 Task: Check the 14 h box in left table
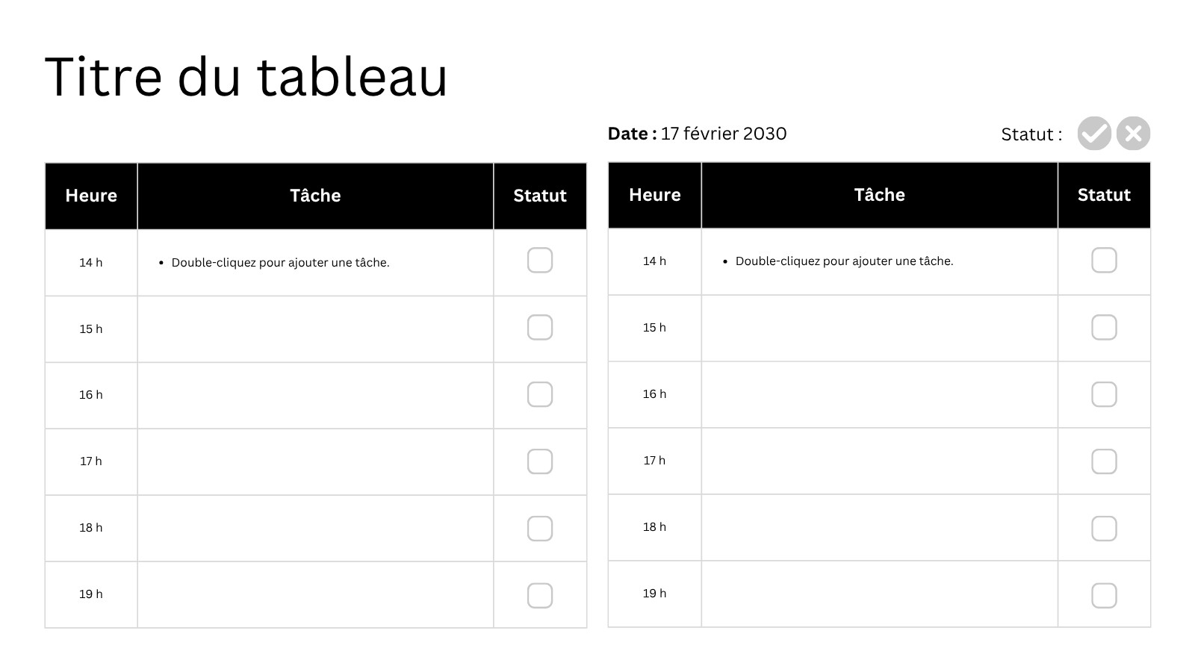coord(540,261)
